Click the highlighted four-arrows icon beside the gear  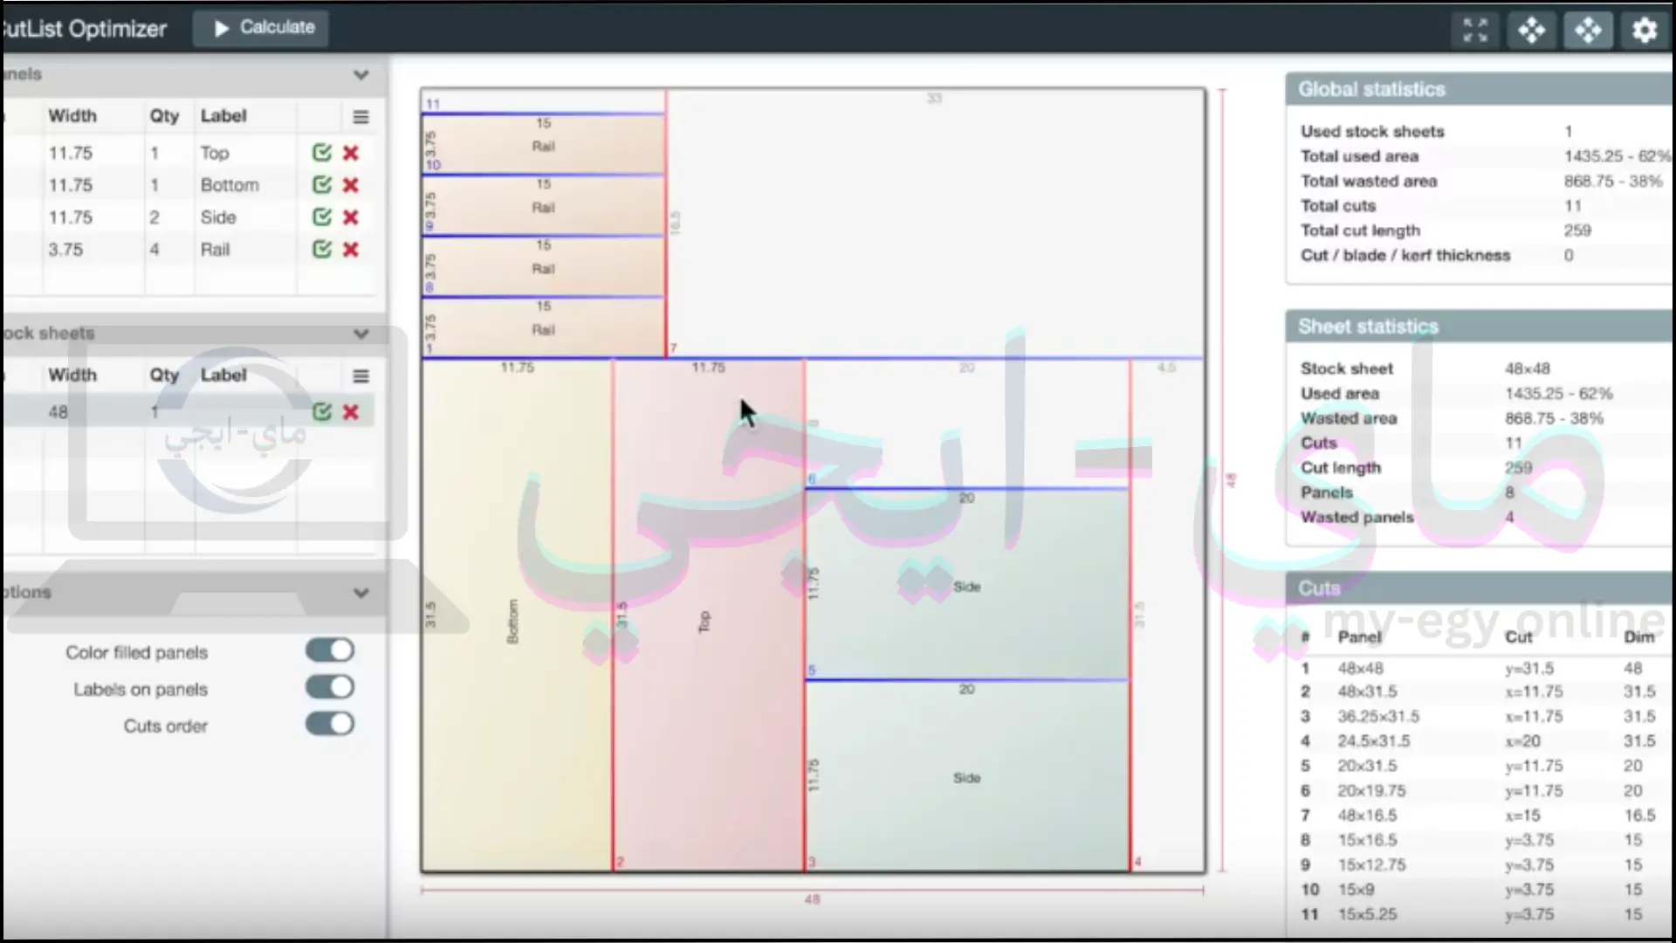pos(1588,31)
